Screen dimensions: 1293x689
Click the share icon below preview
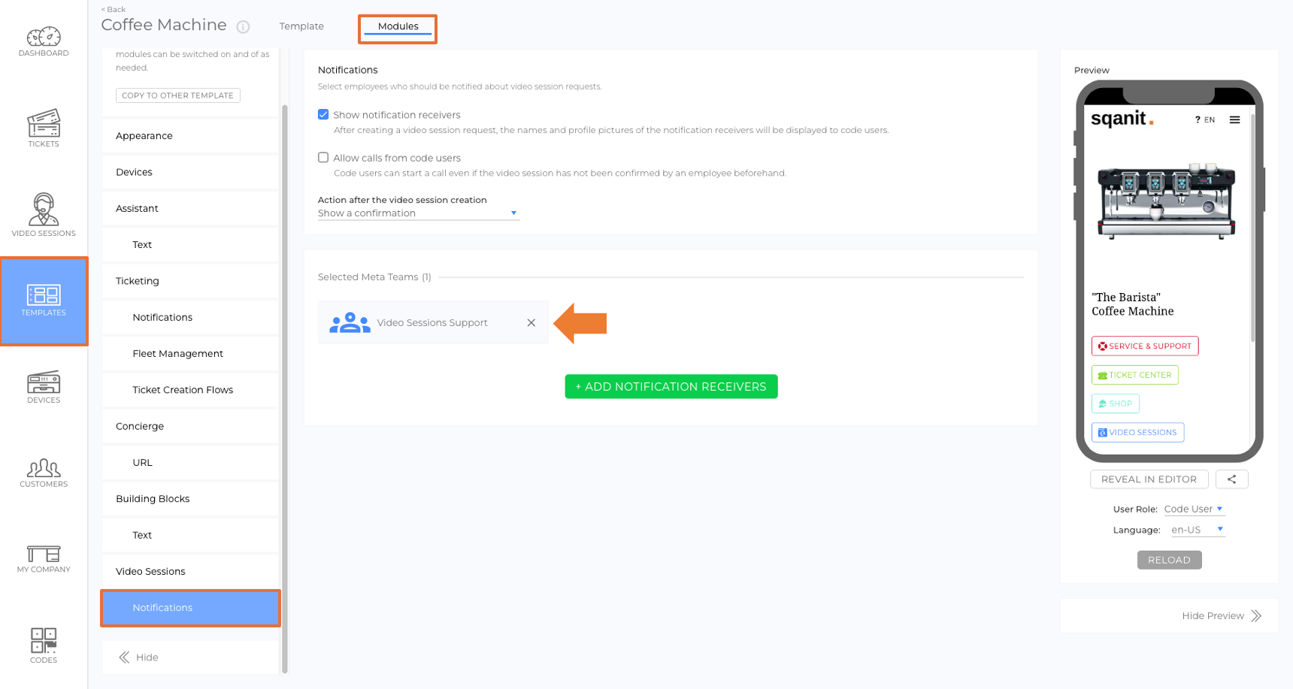1231,479
